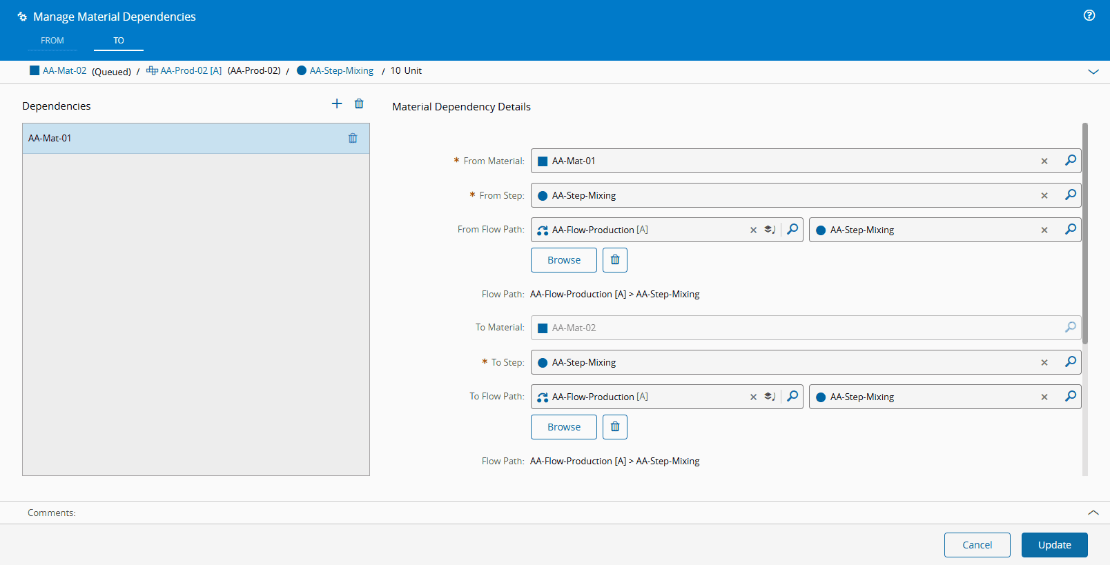
Task: Collapse the Comments section chevron
Action: point(1093,513)
